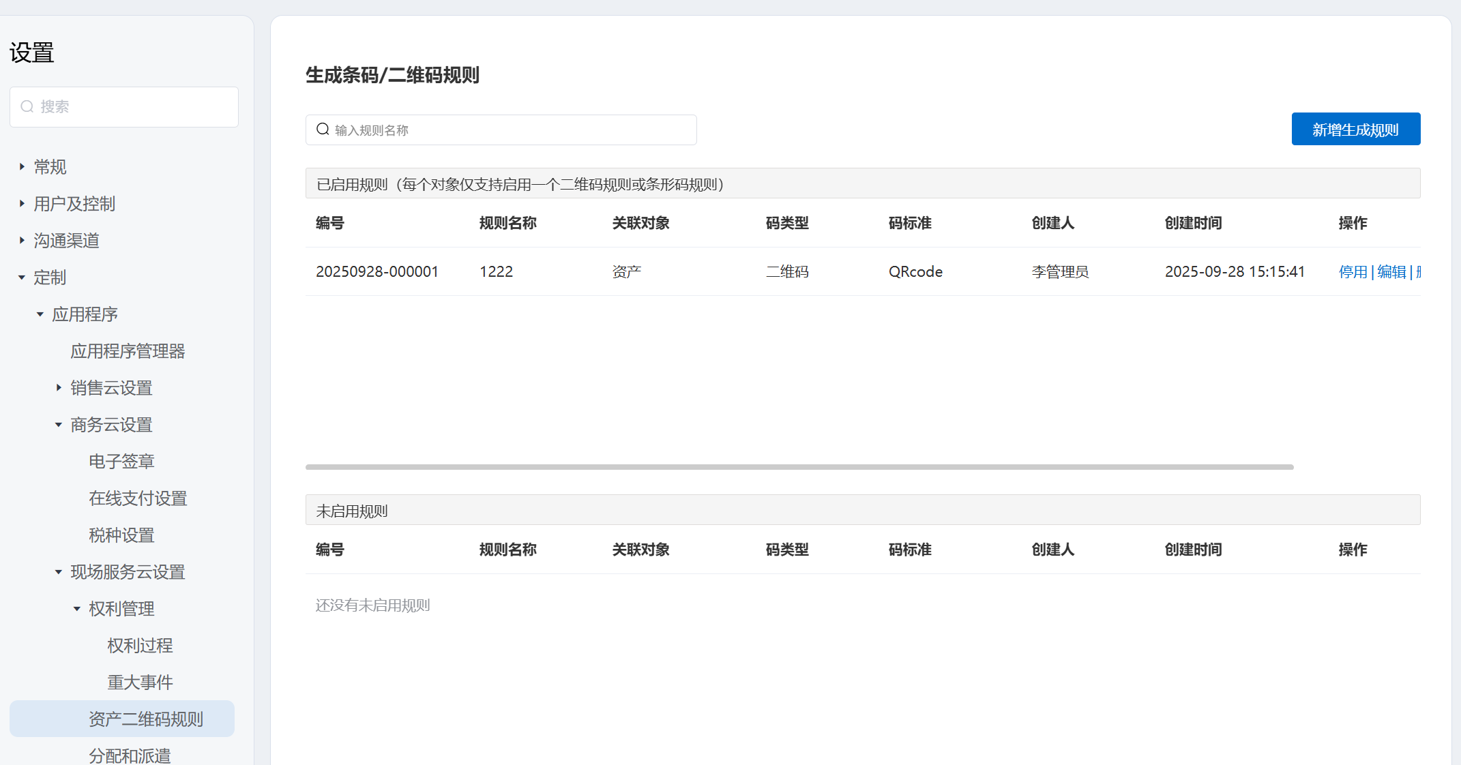Viewport: 1461px width, 765px height.
Task: Select 重大事件 in sidebar
Action: coord(140,682)
